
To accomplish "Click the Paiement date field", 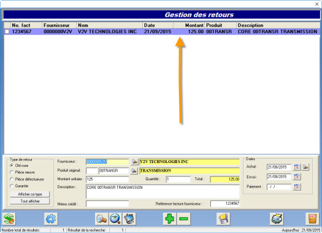I will pos(279,187).
